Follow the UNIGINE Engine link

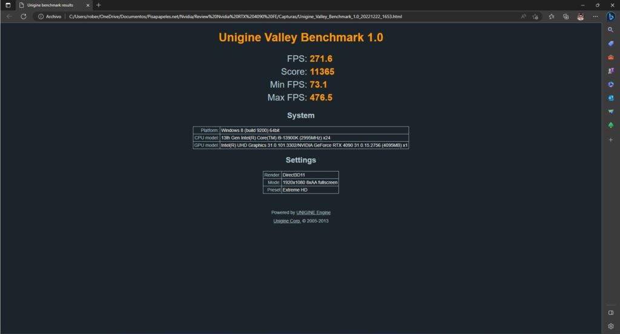tap(313, 213)
